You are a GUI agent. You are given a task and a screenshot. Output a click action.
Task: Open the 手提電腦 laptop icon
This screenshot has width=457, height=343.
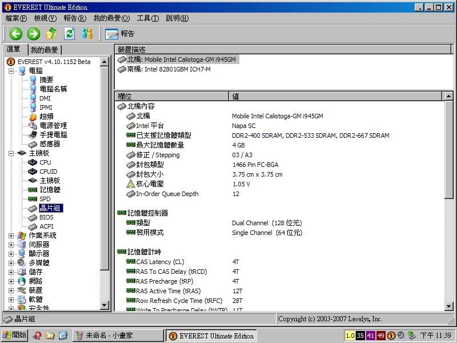coord(33,135)
